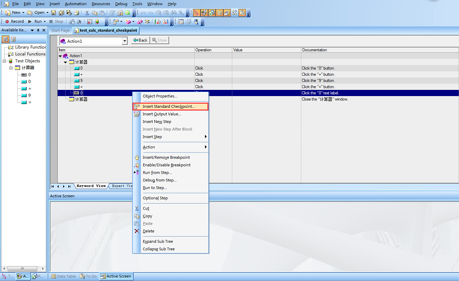
Task: Click the grayed Show button
Action: point(159,40)
